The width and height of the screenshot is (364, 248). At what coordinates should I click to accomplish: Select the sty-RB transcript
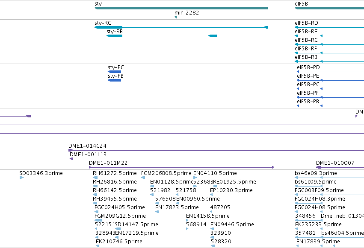(162, 36)
